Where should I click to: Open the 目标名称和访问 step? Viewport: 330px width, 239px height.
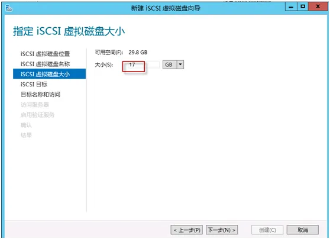40,94
